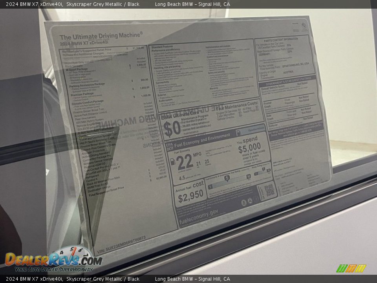Click the "PARTS CONTENT INFORMATION" heading
Image resolution: width=377 pixels, height=283 pixels.
[280, 40]
